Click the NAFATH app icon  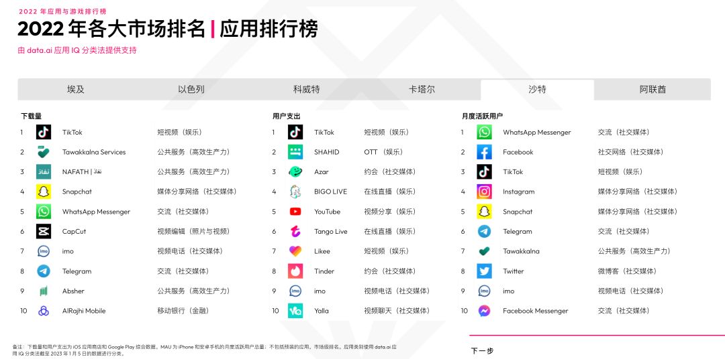point(44,171)
